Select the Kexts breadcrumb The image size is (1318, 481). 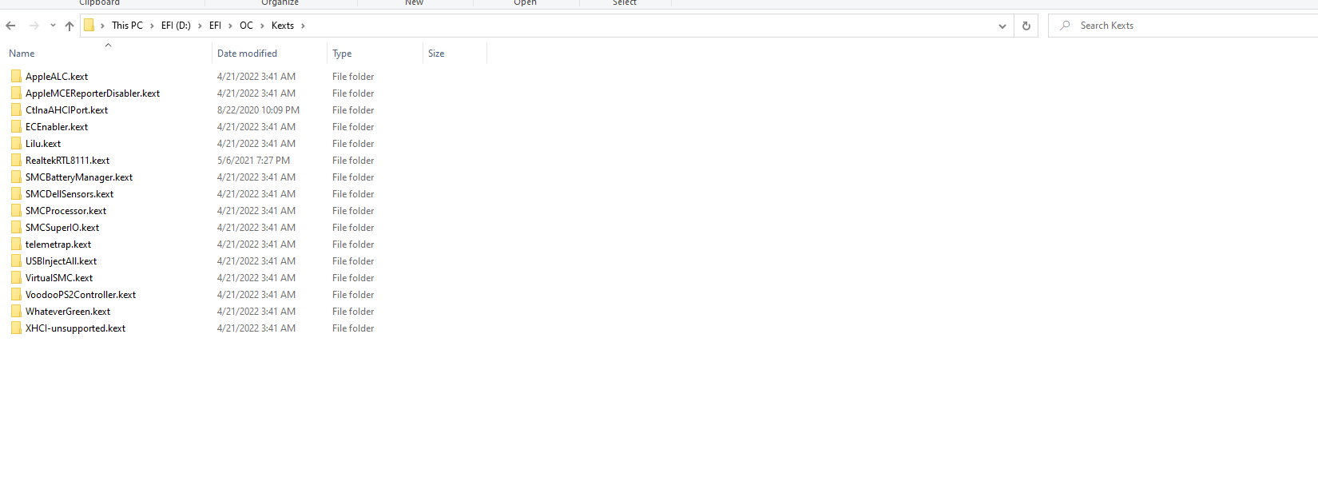click(283, 26)
